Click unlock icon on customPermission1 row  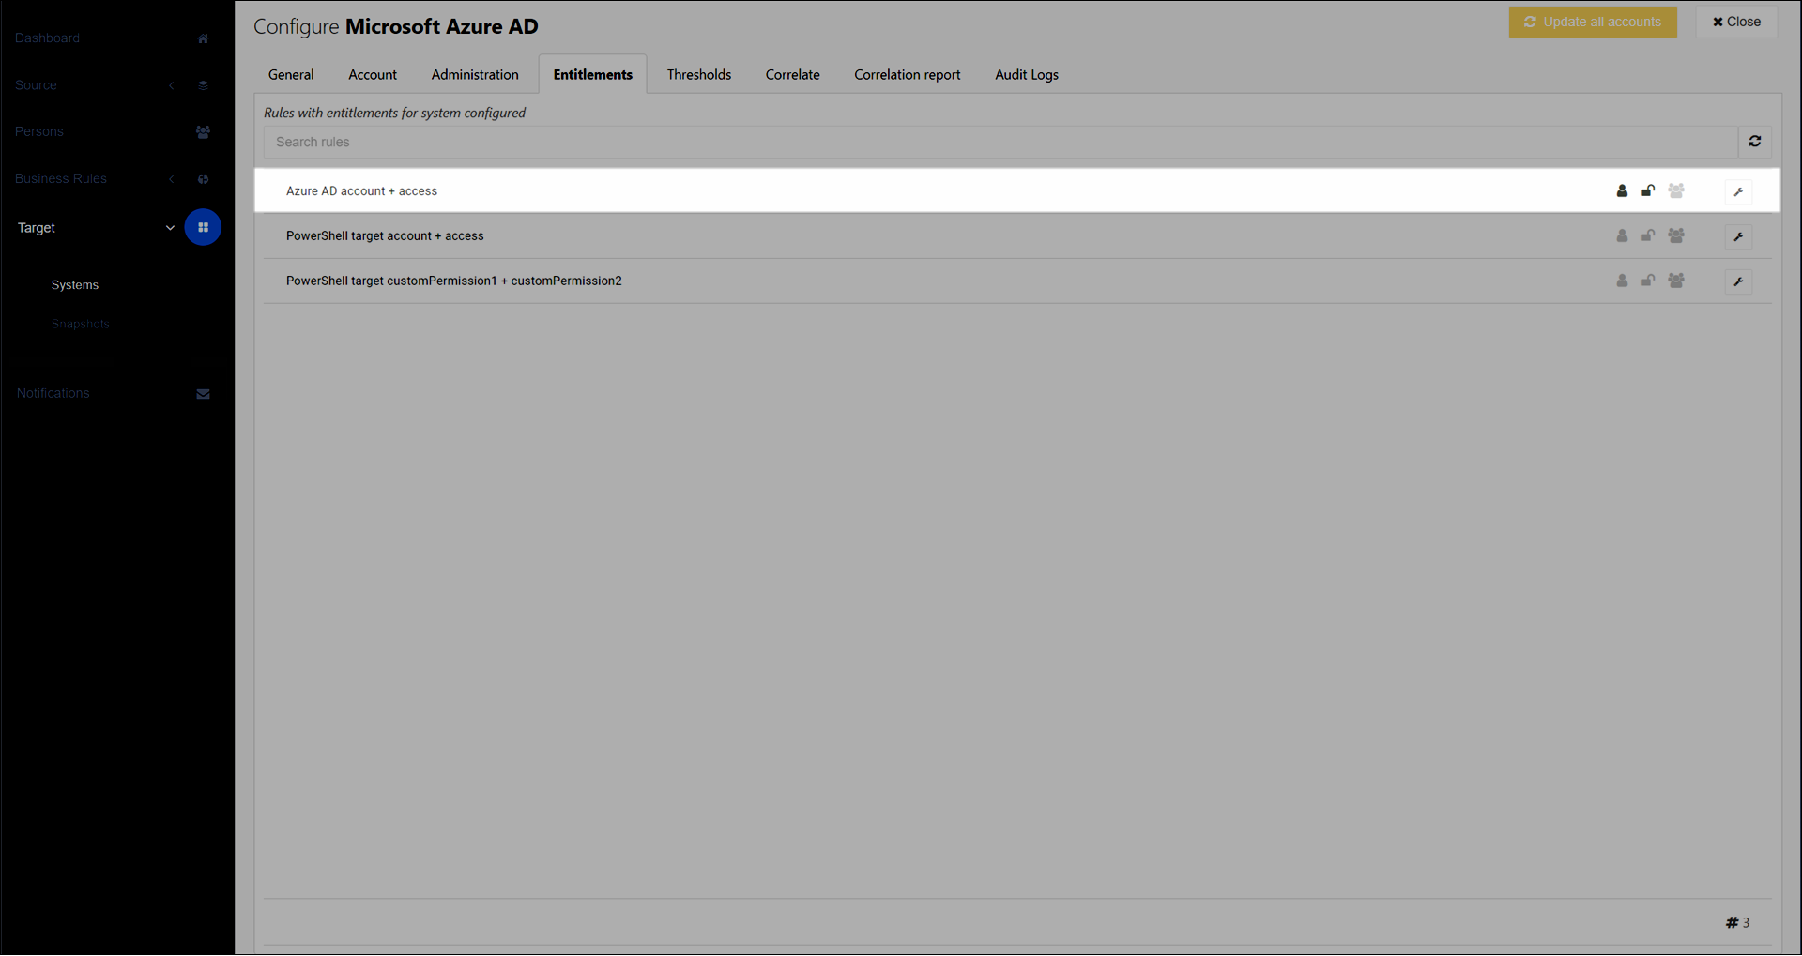click(x=1647, y=281)
